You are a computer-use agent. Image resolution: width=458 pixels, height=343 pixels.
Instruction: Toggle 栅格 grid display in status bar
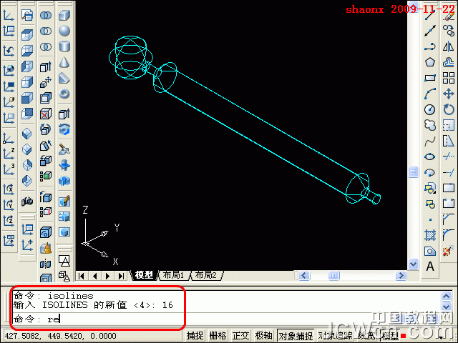point(218,336)
